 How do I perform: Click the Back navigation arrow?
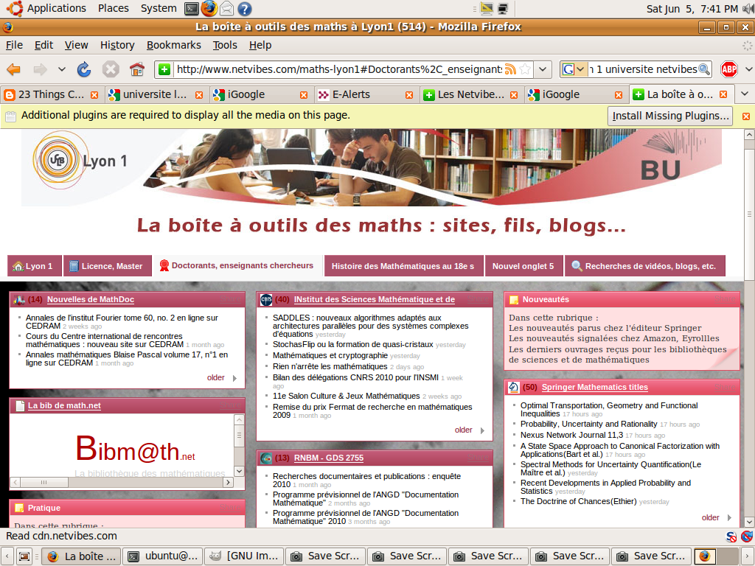click(x=14, y=71)
